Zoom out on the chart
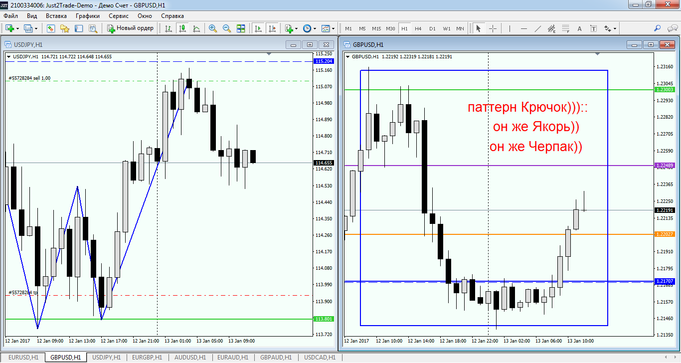The height and width of the screenshot is (363, 681). coord(227,28)
